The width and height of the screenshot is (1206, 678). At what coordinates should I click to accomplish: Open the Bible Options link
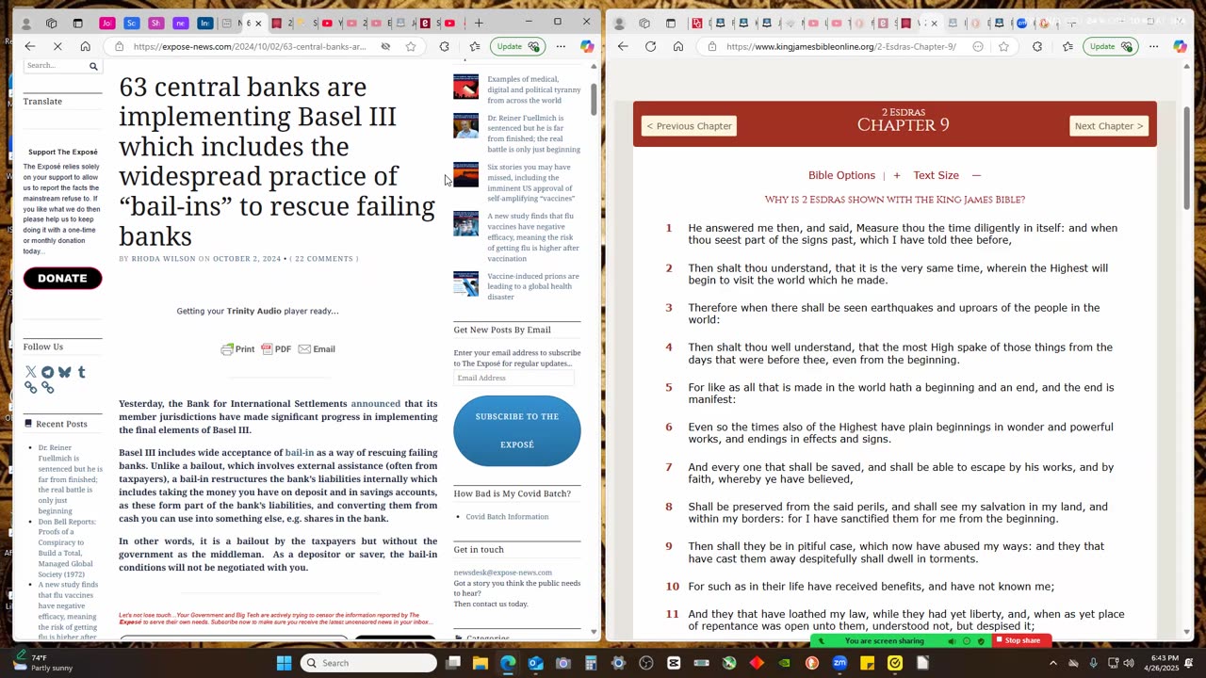841,175
